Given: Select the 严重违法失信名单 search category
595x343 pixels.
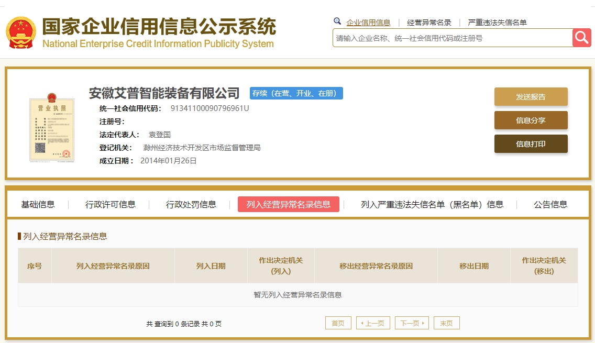Looking at the screenshot, I should (497, 23).
